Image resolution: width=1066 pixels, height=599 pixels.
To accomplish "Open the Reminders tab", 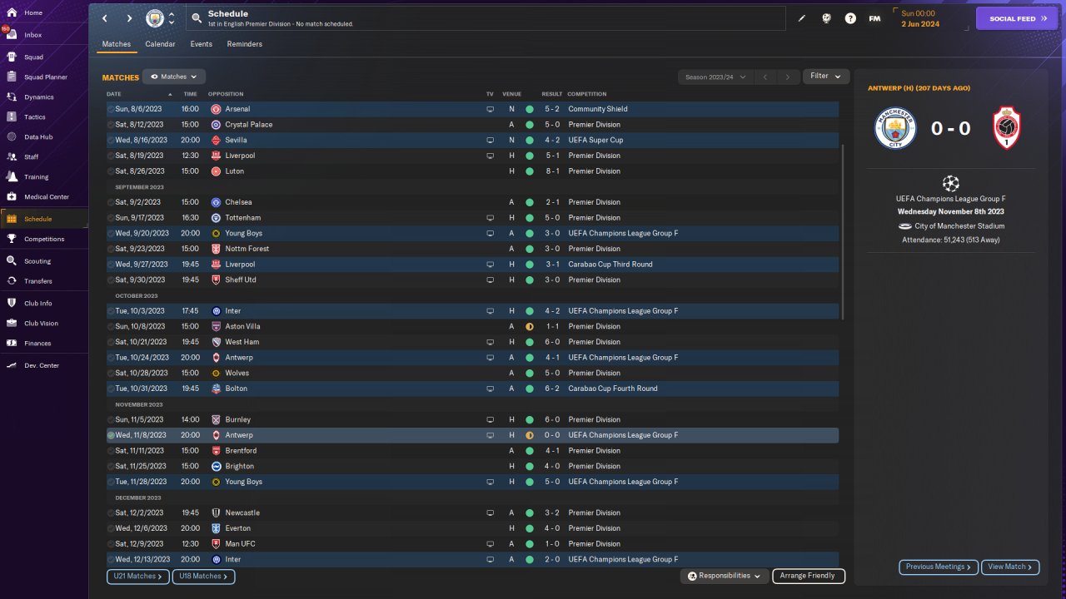I will pos(244,44).
